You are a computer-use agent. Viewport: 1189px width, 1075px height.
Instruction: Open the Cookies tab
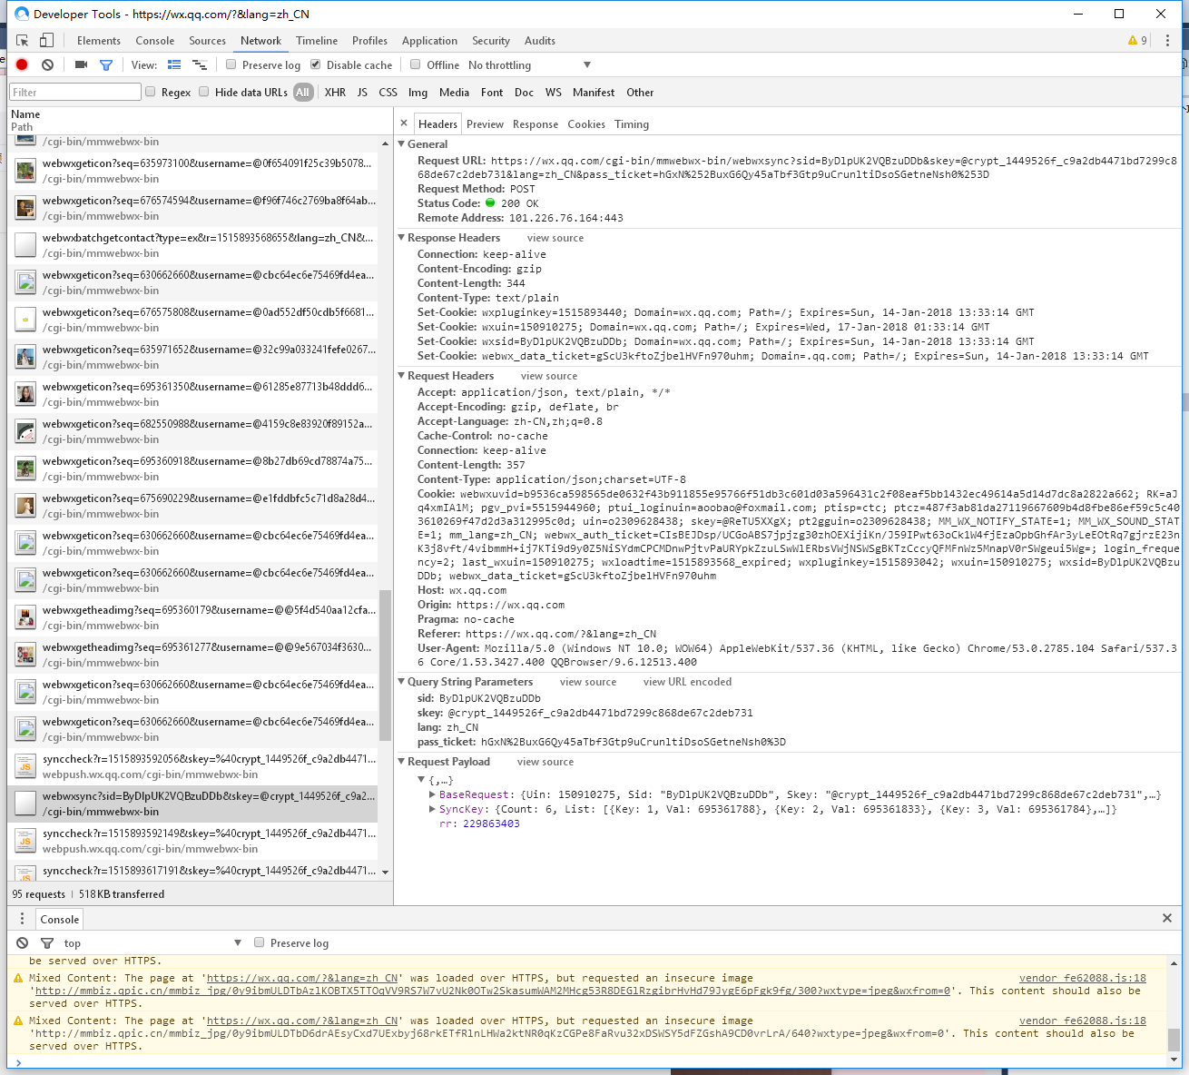[586, 124]
